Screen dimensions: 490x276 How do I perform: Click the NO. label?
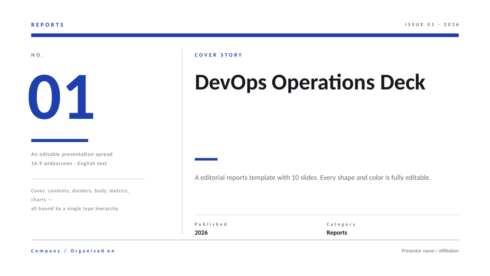click(37, 55)
